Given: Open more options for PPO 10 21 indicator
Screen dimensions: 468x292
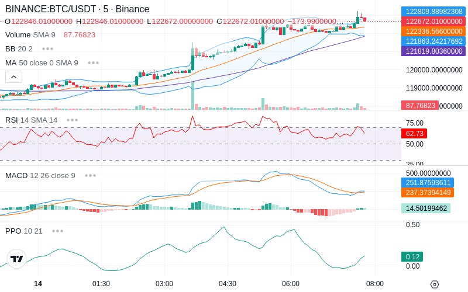Looking at the screenshot, I should pos(57,231).
